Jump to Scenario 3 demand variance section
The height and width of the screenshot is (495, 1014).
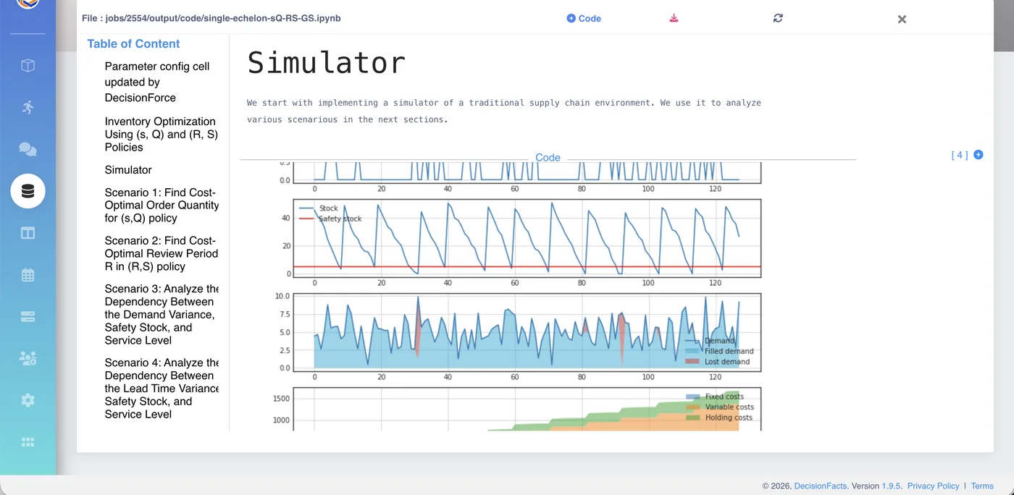point(162,315)
